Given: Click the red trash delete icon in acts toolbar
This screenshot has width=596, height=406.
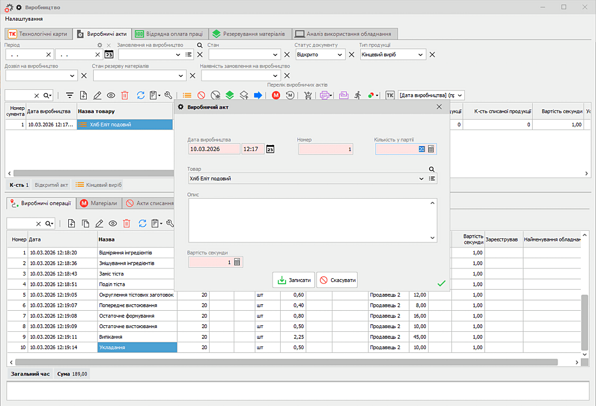Looking at the screenshot, I should (x=125, y=95).
